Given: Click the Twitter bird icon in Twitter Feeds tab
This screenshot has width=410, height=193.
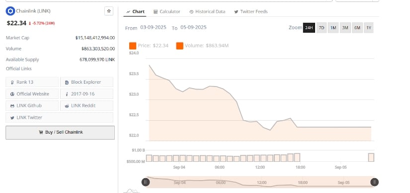Looking at the screenshot, I should coord(236,12).
